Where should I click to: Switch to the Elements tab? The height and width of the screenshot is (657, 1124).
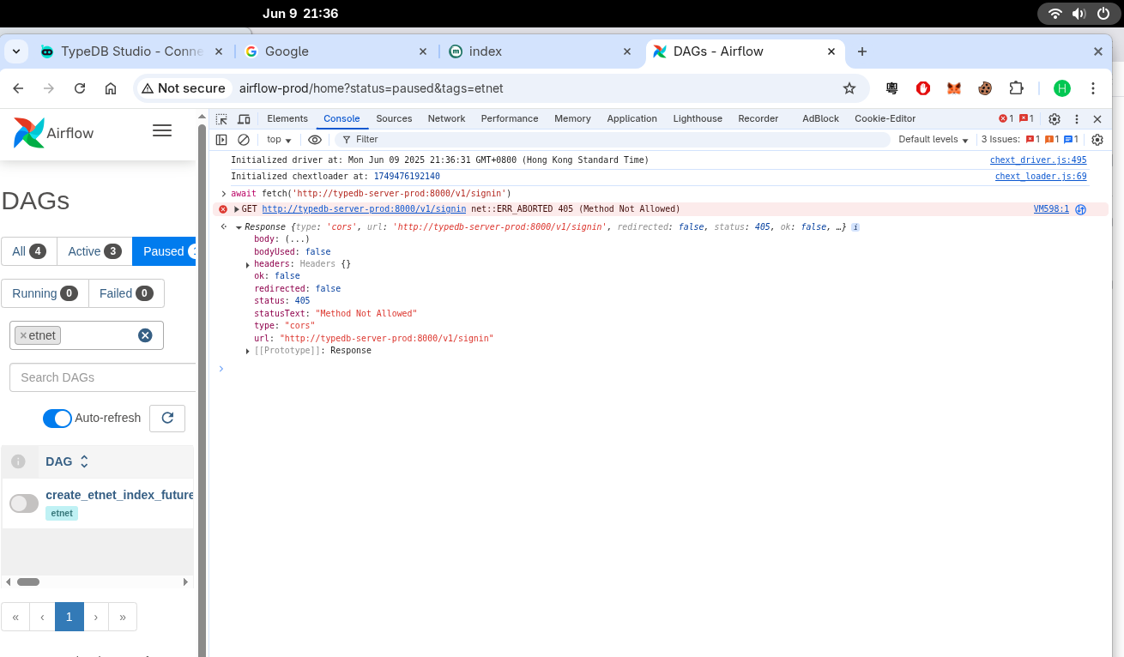[x=287, y=119]
